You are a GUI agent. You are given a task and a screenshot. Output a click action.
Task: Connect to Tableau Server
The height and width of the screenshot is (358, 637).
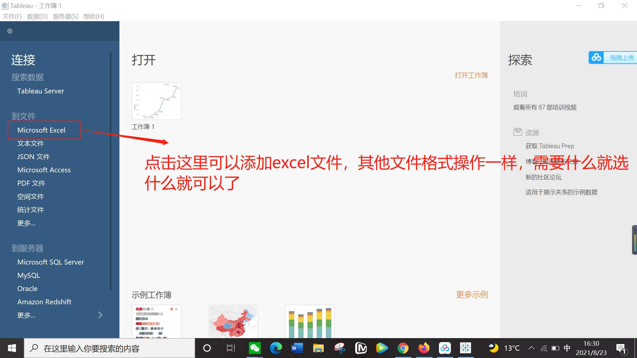tap(40, 91)
